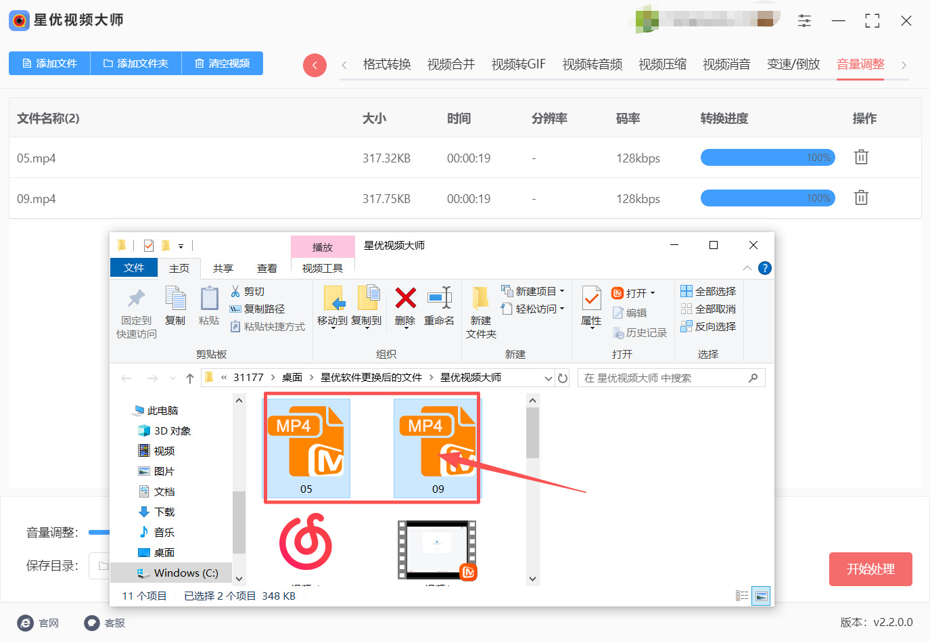930x643 pixels.
Task: Open Explorer 查看 ribbon tab
Action: click(266, 269)
